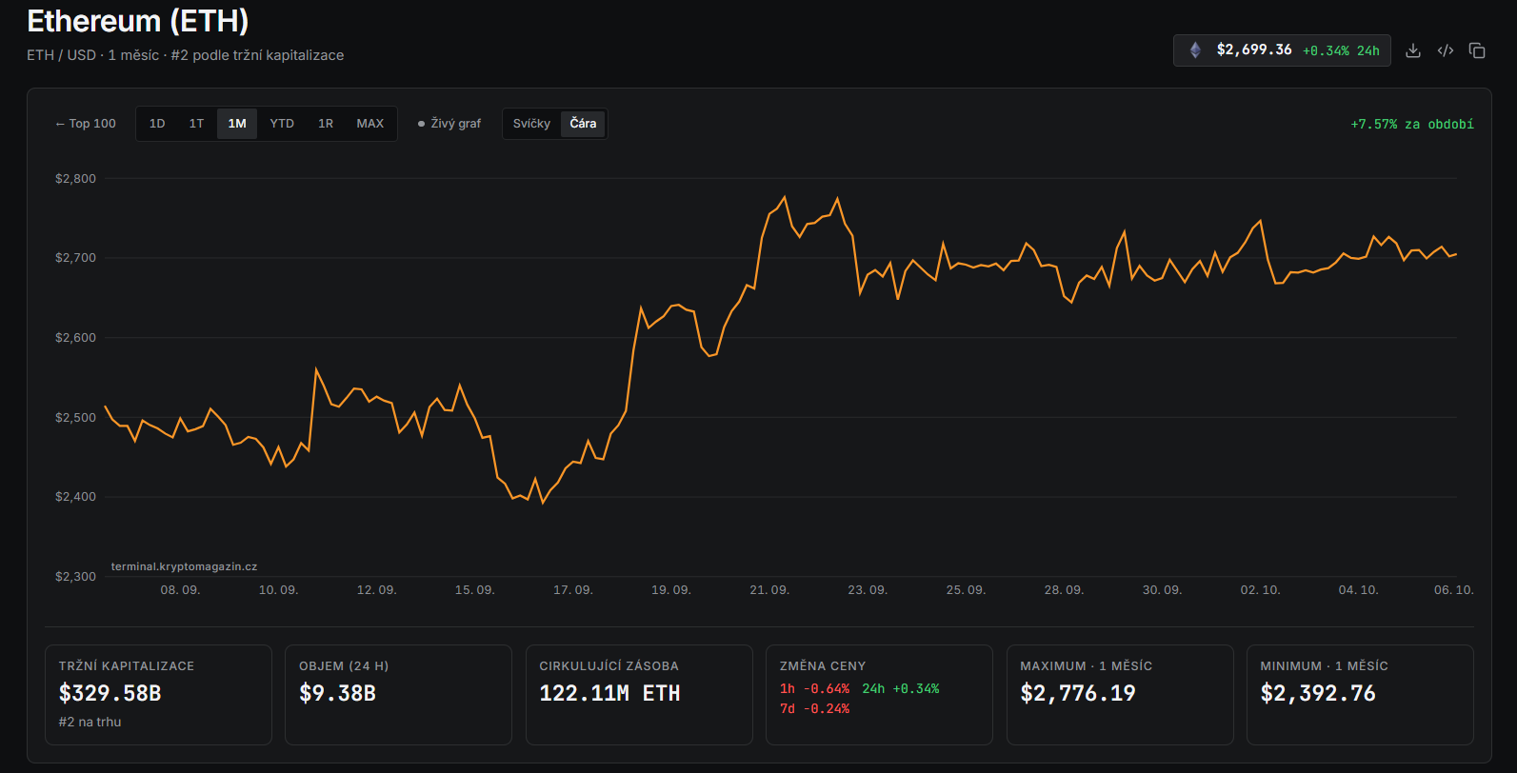Go back to Top 100 list
Image resolution: width=1517 pixels, height=773 pixels.
[86, 124]
